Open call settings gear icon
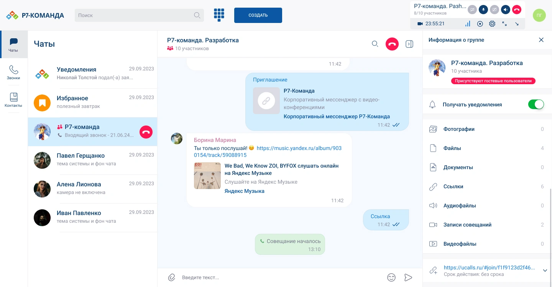 [492, 24]
